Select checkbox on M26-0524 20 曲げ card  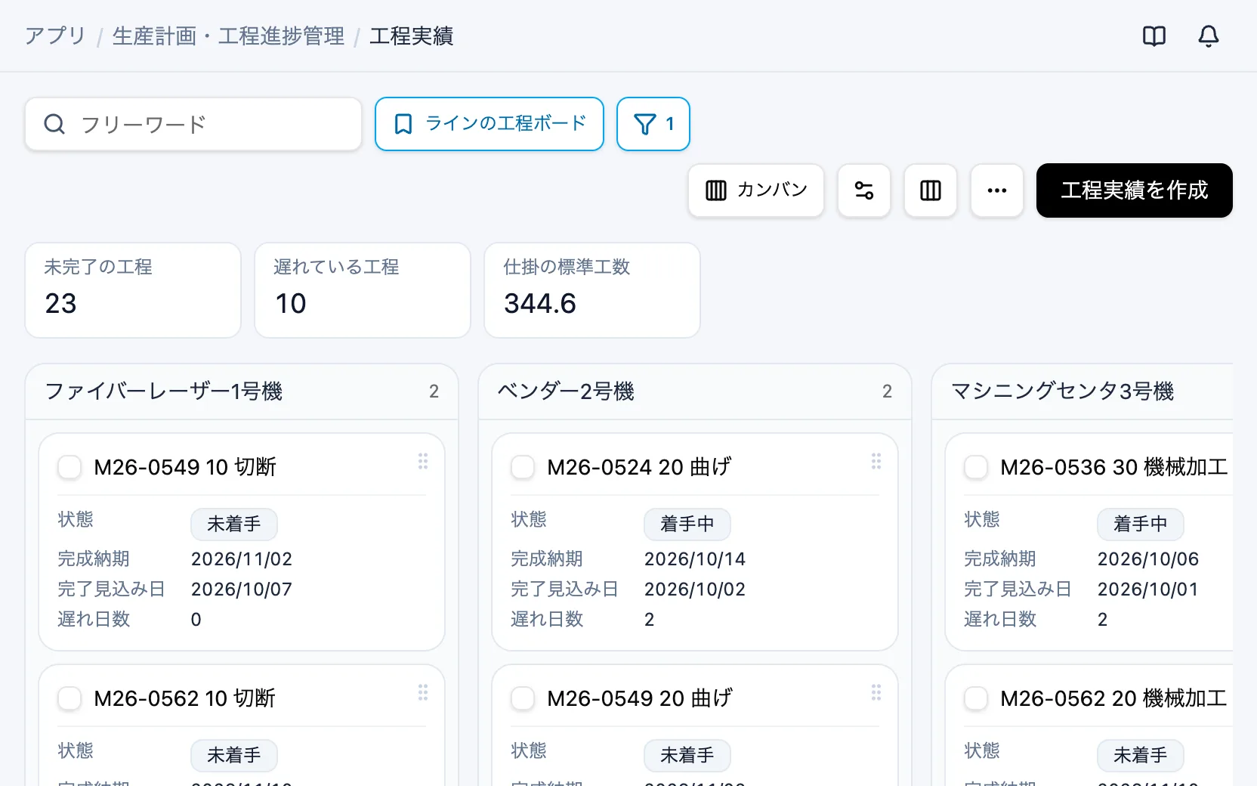point(523,467)
